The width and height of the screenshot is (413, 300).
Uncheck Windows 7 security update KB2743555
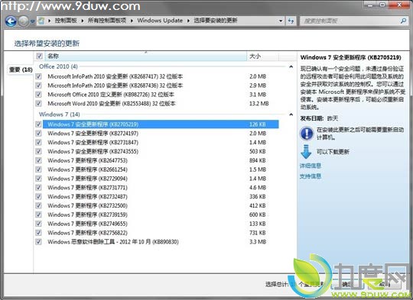click(39, 151)
